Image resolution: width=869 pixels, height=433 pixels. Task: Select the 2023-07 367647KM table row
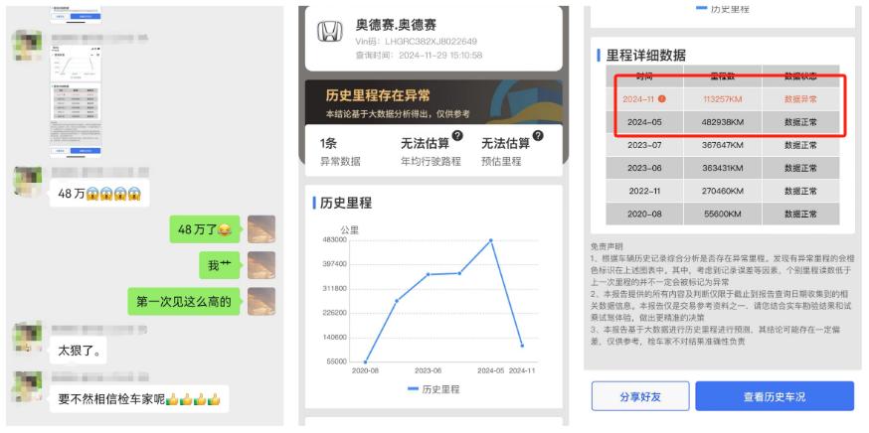(x=724, y=144)
